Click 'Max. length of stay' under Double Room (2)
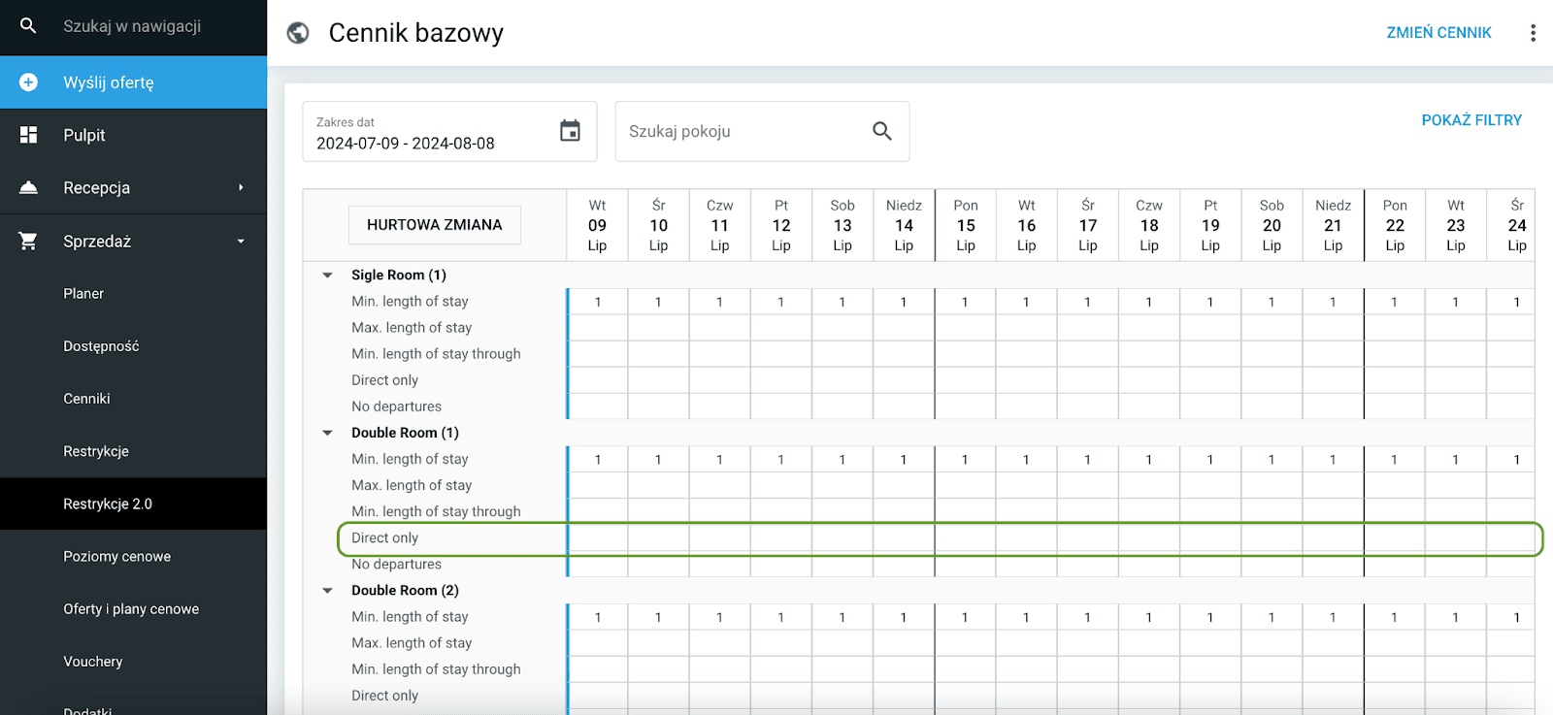Screen dimensions: 1553x715 click(412, 643)
